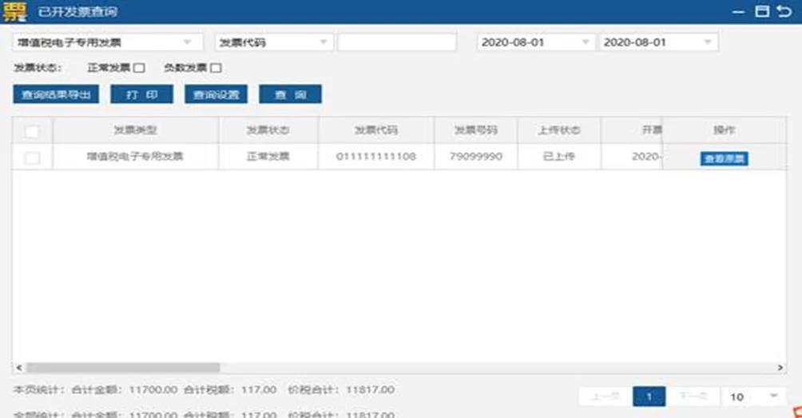The image size is (802, 418).
Task: Click the minimize icon in title bar
Action: (x=739, y=11)
